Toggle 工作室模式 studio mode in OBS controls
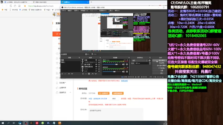 pyautogui.click(x=160, y=68)
